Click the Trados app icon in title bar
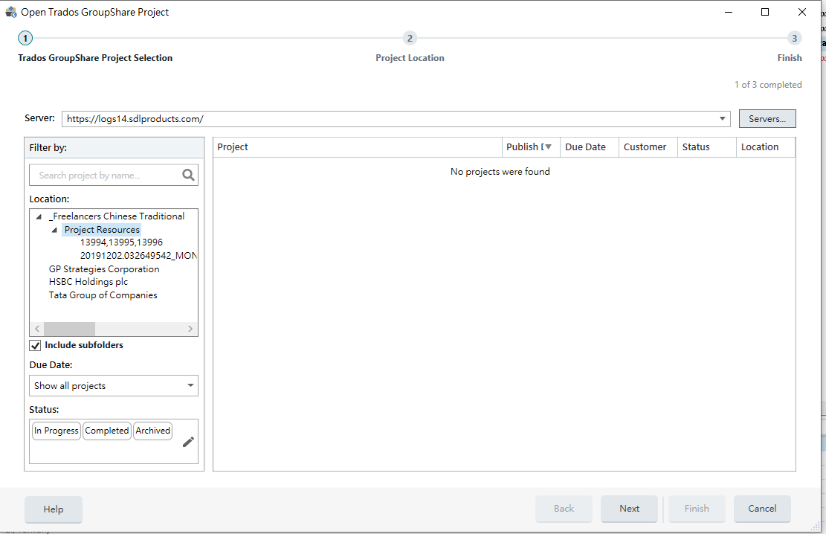The image size is (826, 534). pos(10,12)
